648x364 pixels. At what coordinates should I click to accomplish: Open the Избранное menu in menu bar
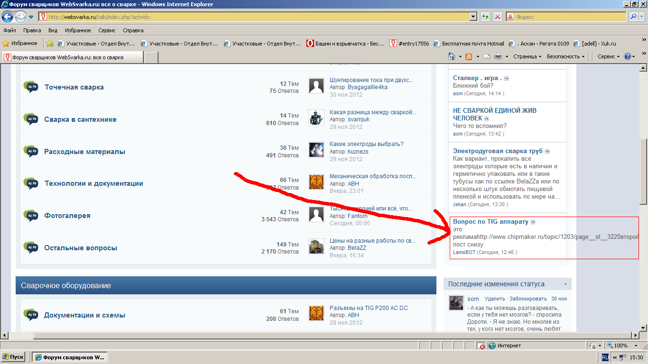78,30
